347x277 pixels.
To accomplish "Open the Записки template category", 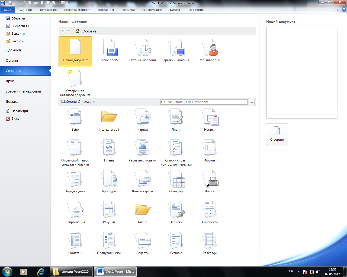I will (x=176, y=212).
